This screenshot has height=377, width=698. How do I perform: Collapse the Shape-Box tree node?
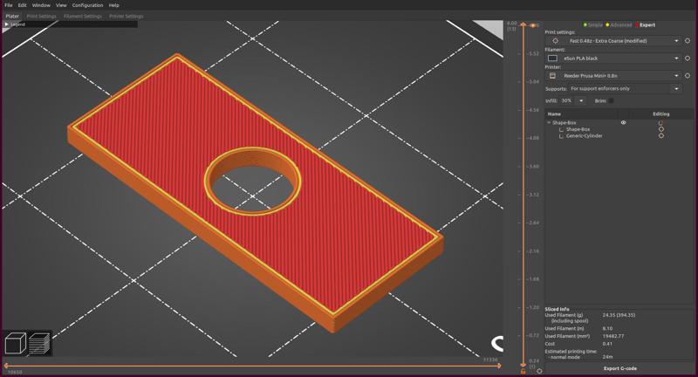pyautogui.click(x=549, y=122)
